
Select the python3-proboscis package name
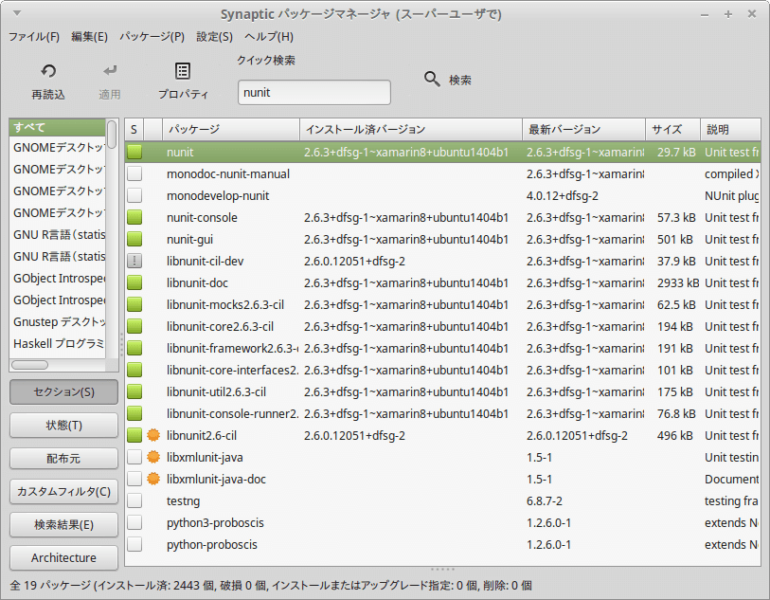pos(215,523)
